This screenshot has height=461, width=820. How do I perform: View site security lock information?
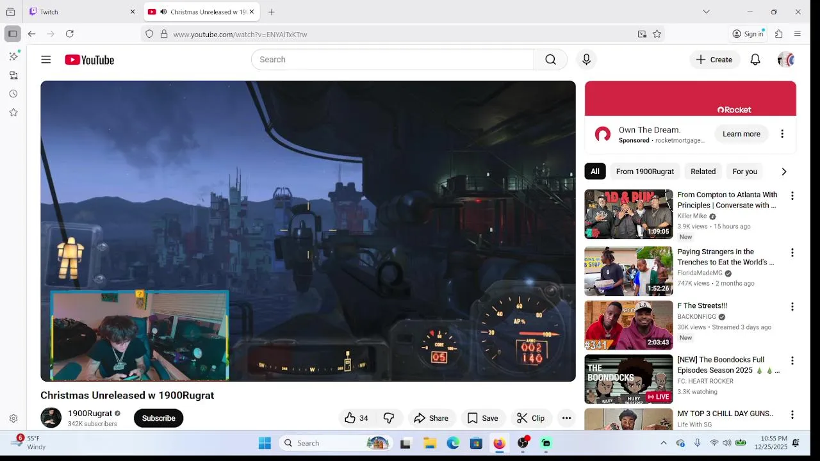(x=164, y=34)
